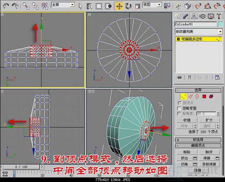Open the Create command panel tab
225x182 pixels.
[177, 16]
